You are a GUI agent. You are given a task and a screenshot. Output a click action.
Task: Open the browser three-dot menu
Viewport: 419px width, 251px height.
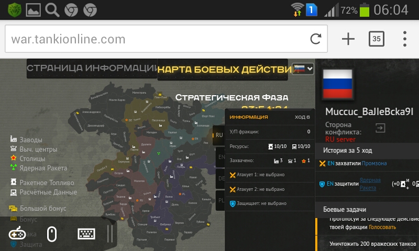tap(405, 39)
